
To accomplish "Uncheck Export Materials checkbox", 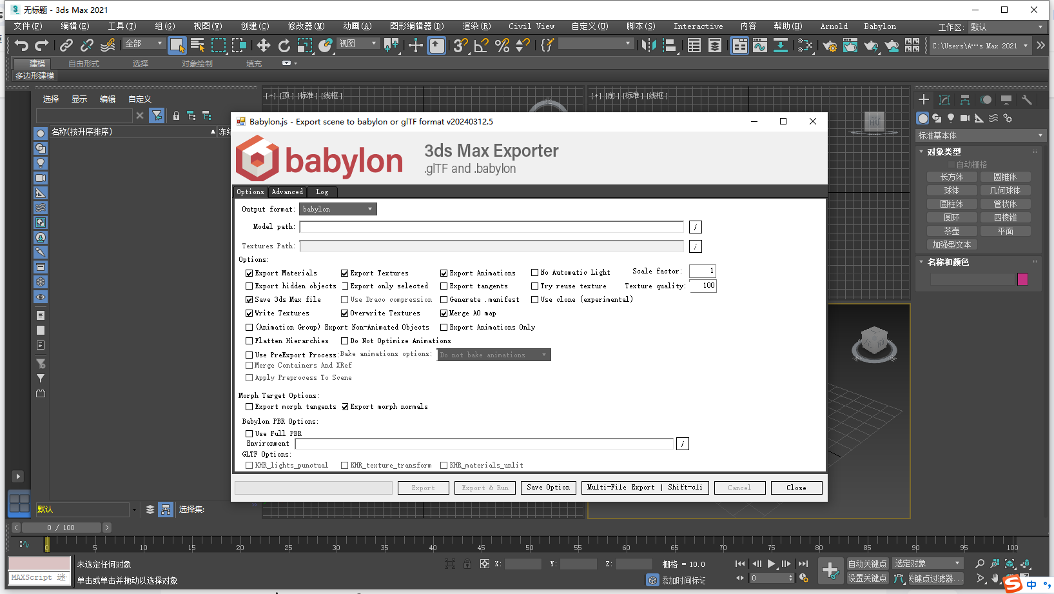I will (x=249, y=273).
